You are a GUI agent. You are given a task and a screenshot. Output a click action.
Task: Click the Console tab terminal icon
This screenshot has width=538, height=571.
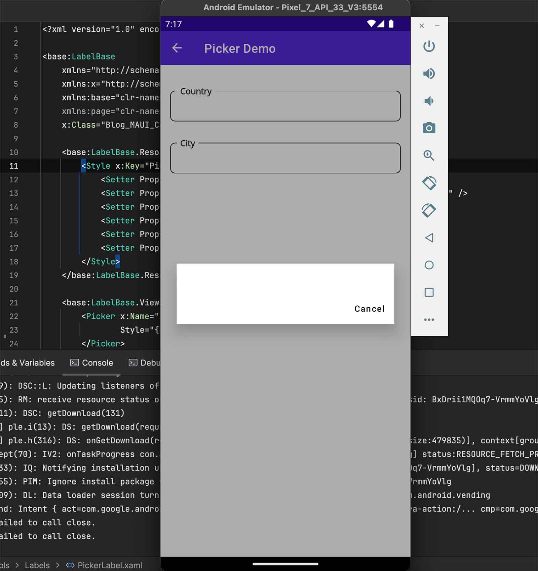point(74,363)
